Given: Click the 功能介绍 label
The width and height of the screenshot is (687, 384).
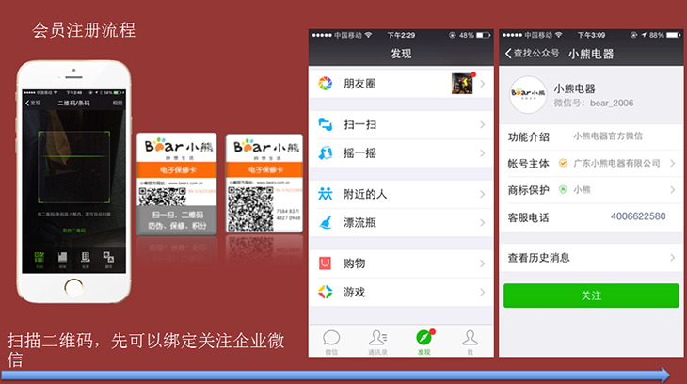Looking at the screenshot, I should [x=528, y=136].
